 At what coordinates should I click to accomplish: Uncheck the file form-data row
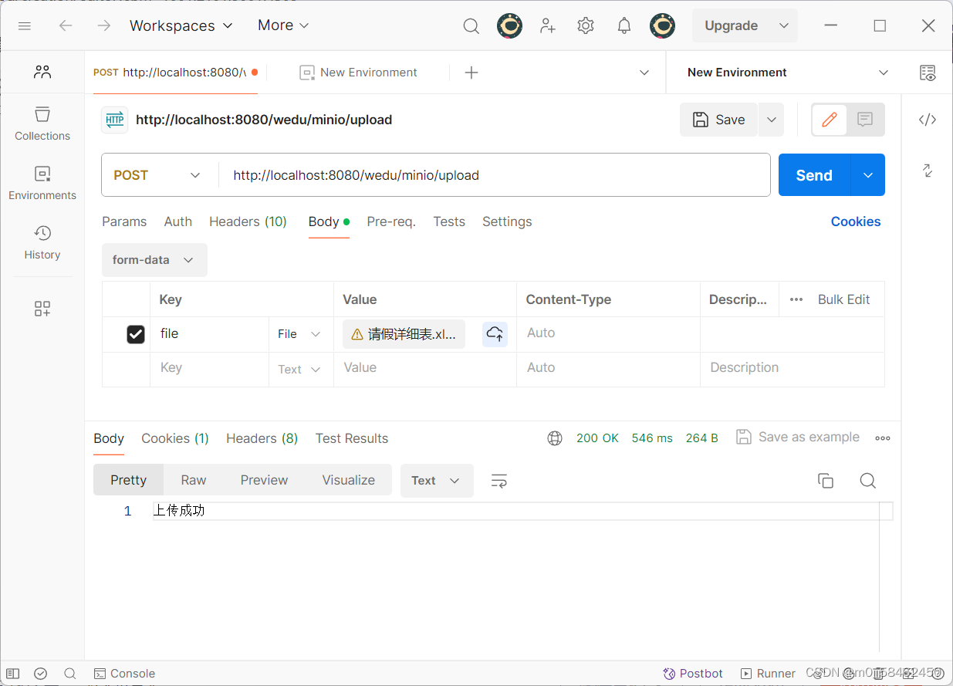pos(136,334)
